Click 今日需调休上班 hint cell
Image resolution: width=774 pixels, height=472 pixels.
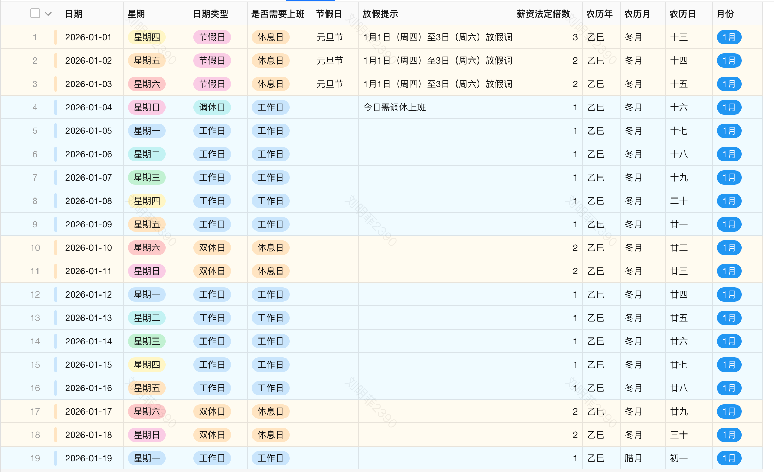(x=394, y=107)
